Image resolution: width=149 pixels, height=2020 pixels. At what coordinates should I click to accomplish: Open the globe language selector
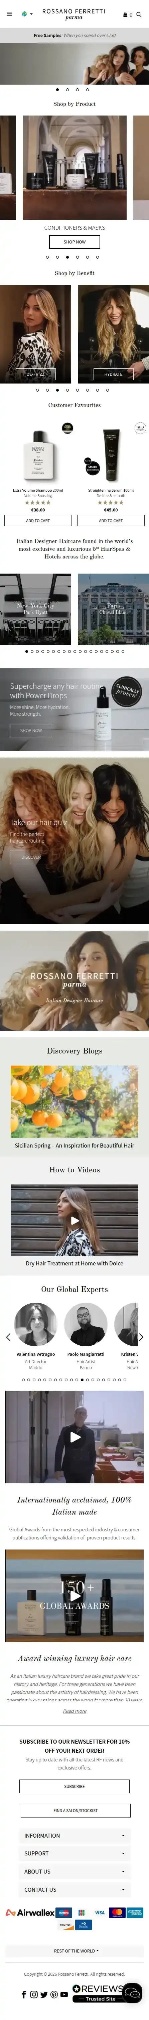(25, 14)
